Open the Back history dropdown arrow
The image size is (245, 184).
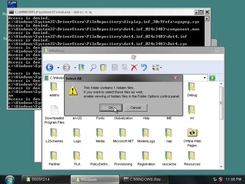[x=58, y=68]
